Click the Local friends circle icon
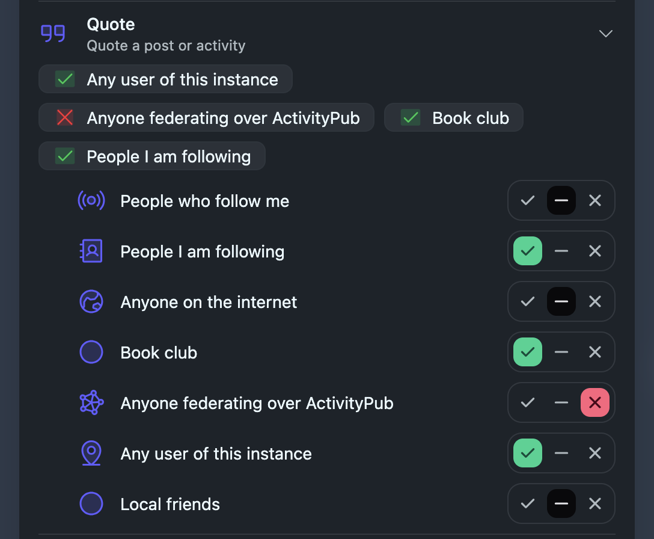 tap(91, 504)
